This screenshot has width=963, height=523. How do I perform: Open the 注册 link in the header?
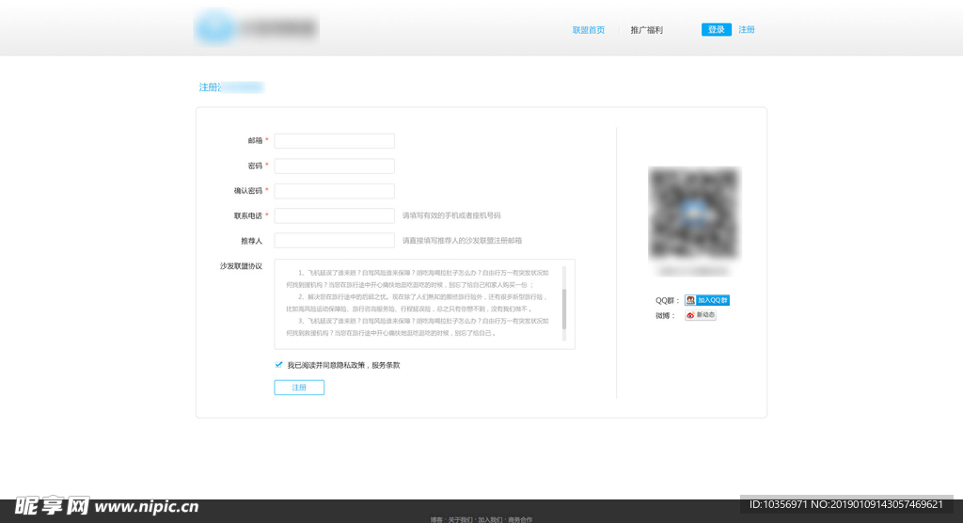point(746,29)
